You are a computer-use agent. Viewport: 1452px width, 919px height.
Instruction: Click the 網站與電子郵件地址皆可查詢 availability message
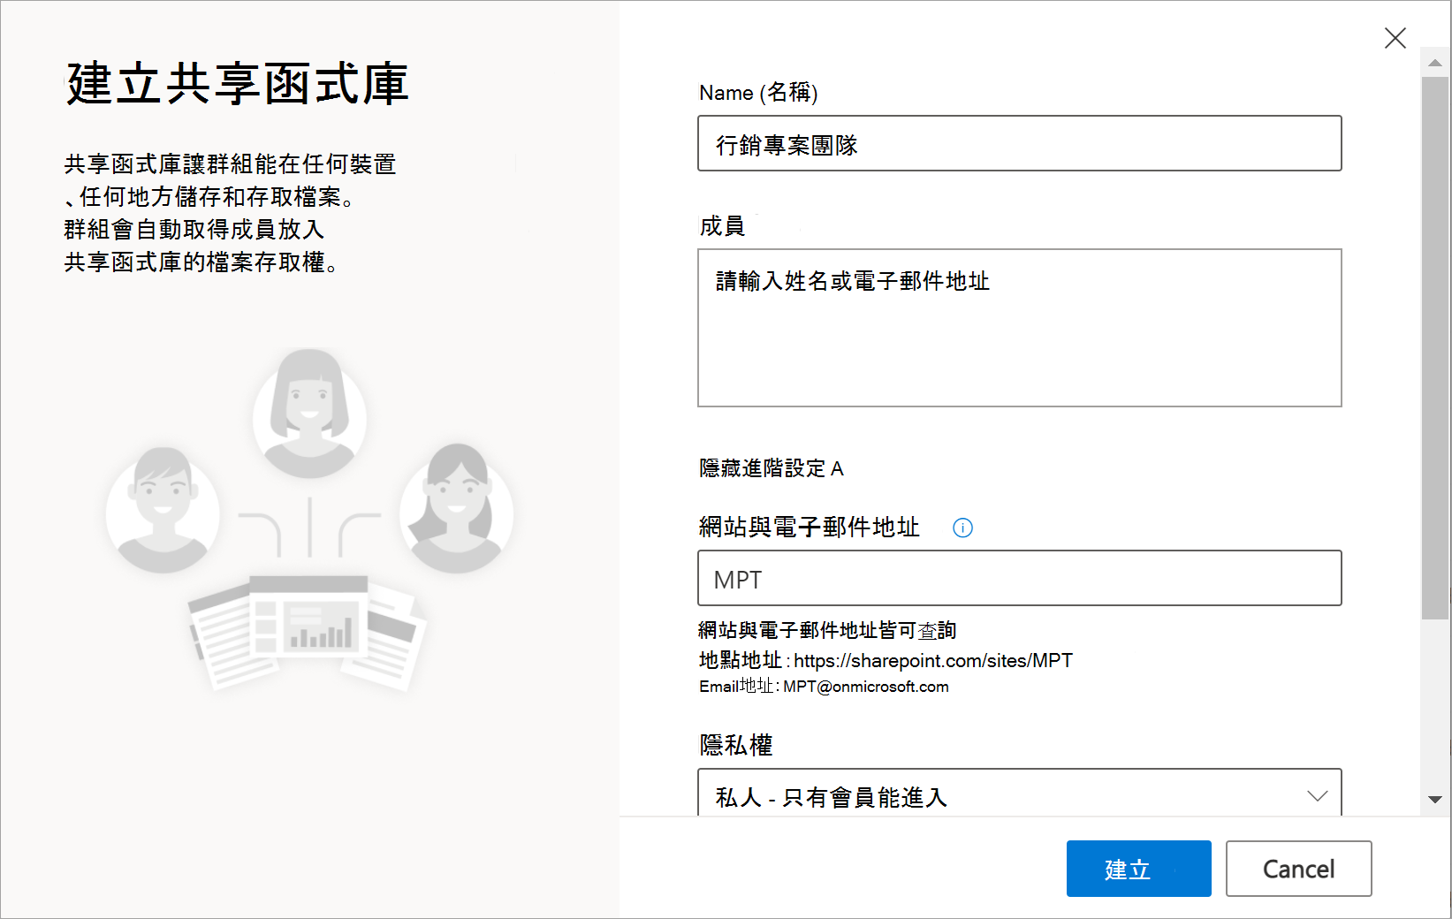(x=827, y=630)
